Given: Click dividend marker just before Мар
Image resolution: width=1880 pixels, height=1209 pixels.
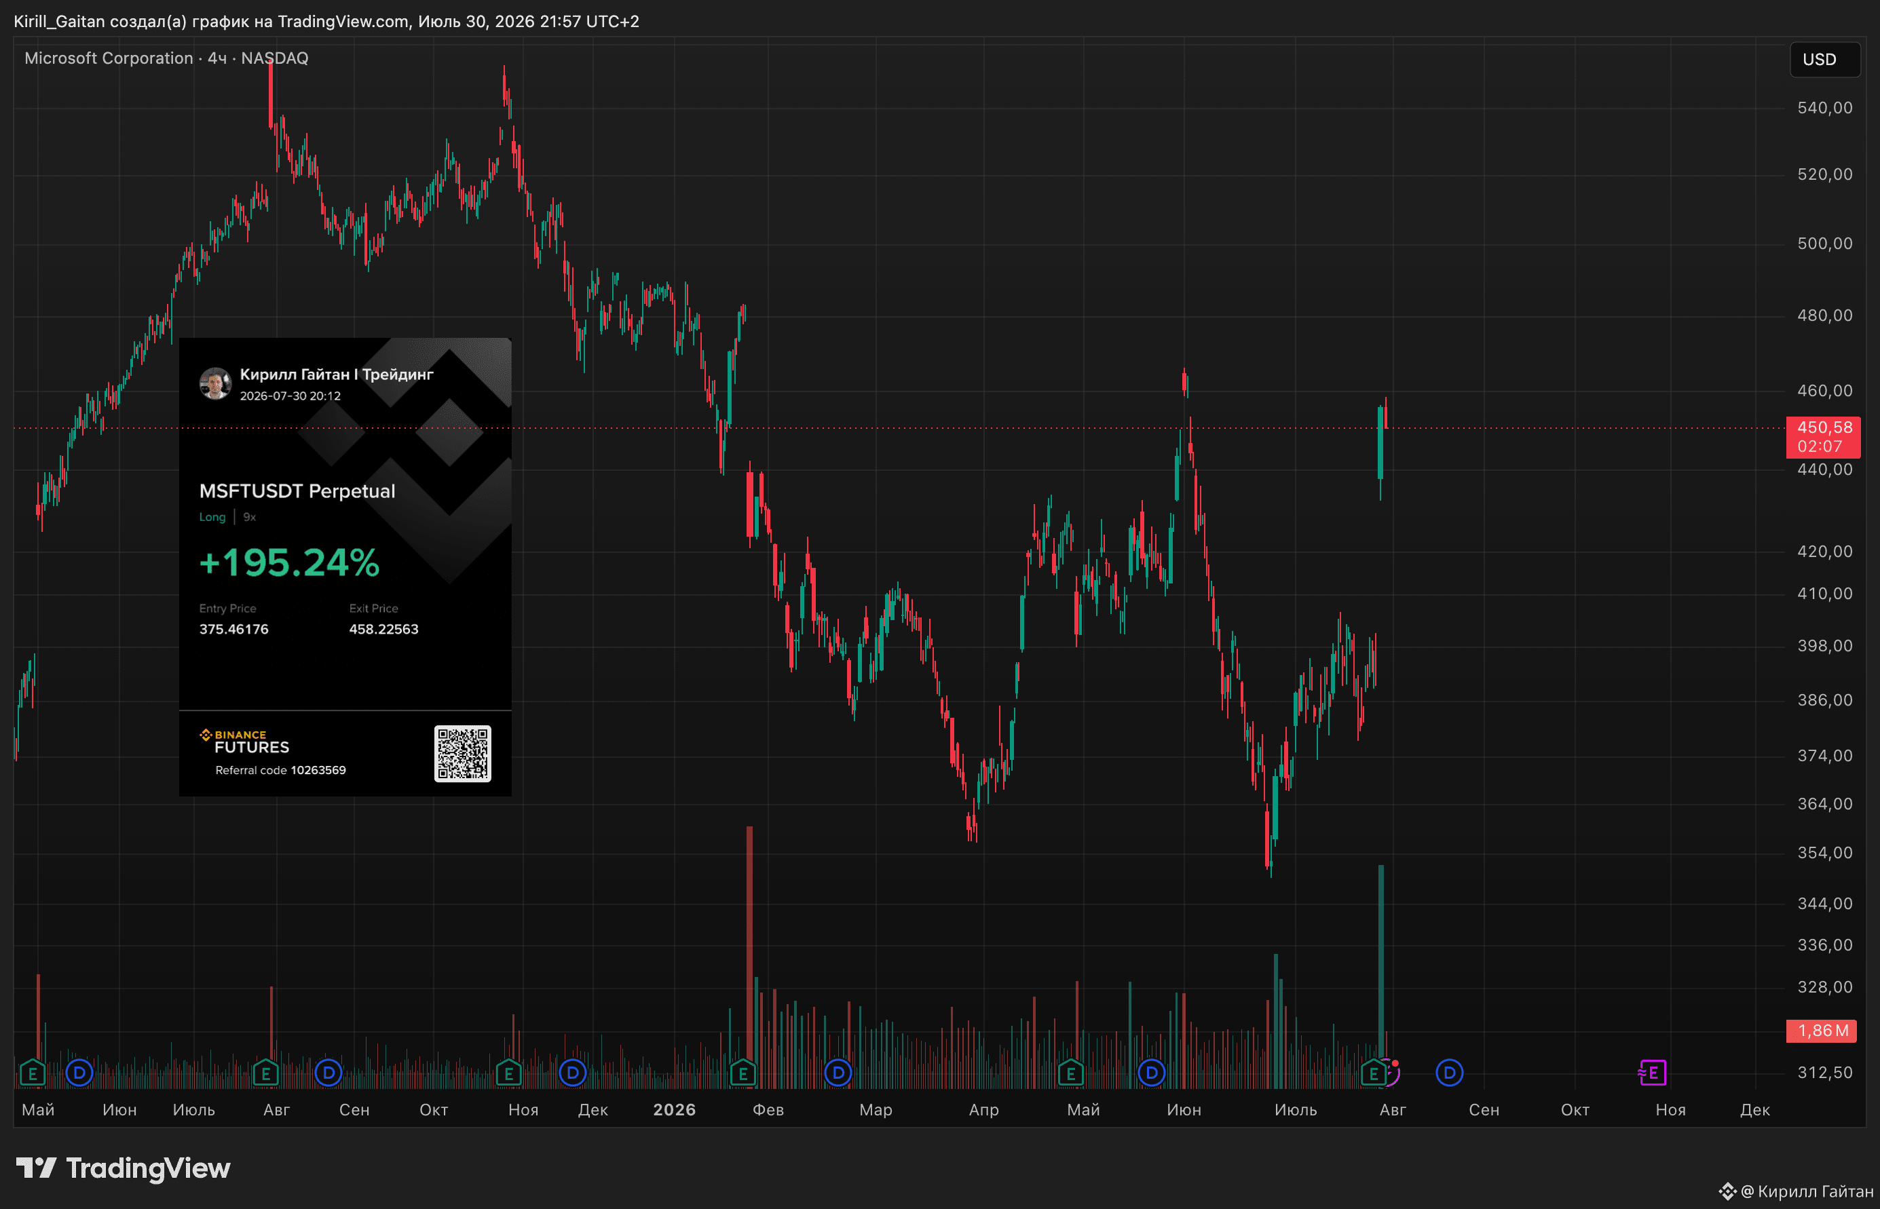Looking at the screenshot, I should tap(838, 1073).
